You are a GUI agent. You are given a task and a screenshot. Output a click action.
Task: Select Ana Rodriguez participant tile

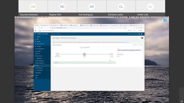coord(92,8)
